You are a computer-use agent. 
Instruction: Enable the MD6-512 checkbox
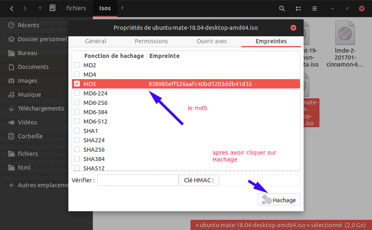77,121
